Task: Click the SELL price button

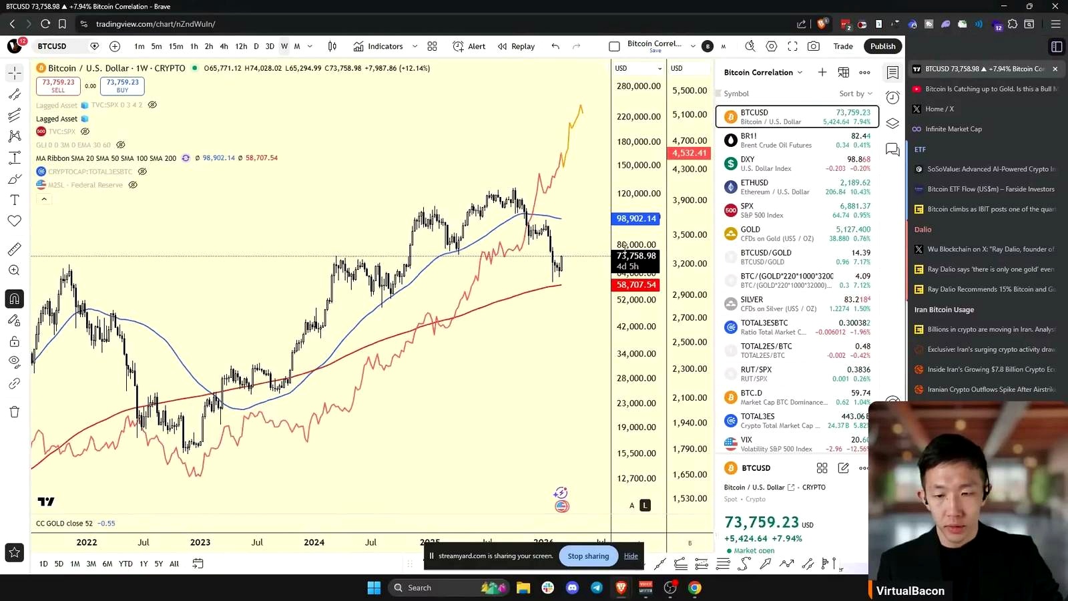Action: tap(58, 85)
